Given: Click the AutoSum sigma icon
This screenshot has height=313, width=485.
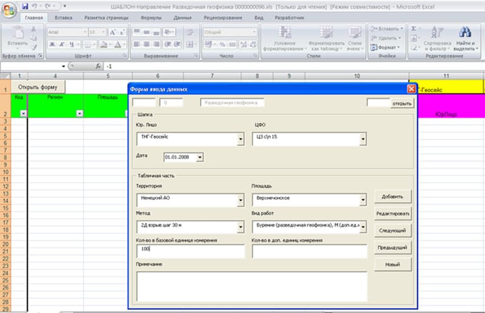Looking at the screenshot, I should 414,29.
